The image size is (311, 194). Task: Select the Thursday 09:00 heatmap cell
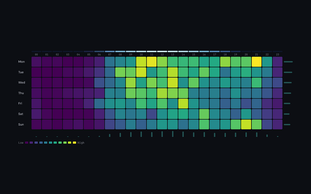(x=131, y=93)
